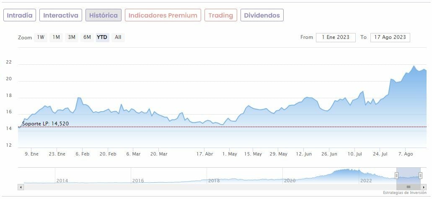This screenshot has height=199, width=432.
Task: Set zoom range to 1W
Action: point(41,37)
